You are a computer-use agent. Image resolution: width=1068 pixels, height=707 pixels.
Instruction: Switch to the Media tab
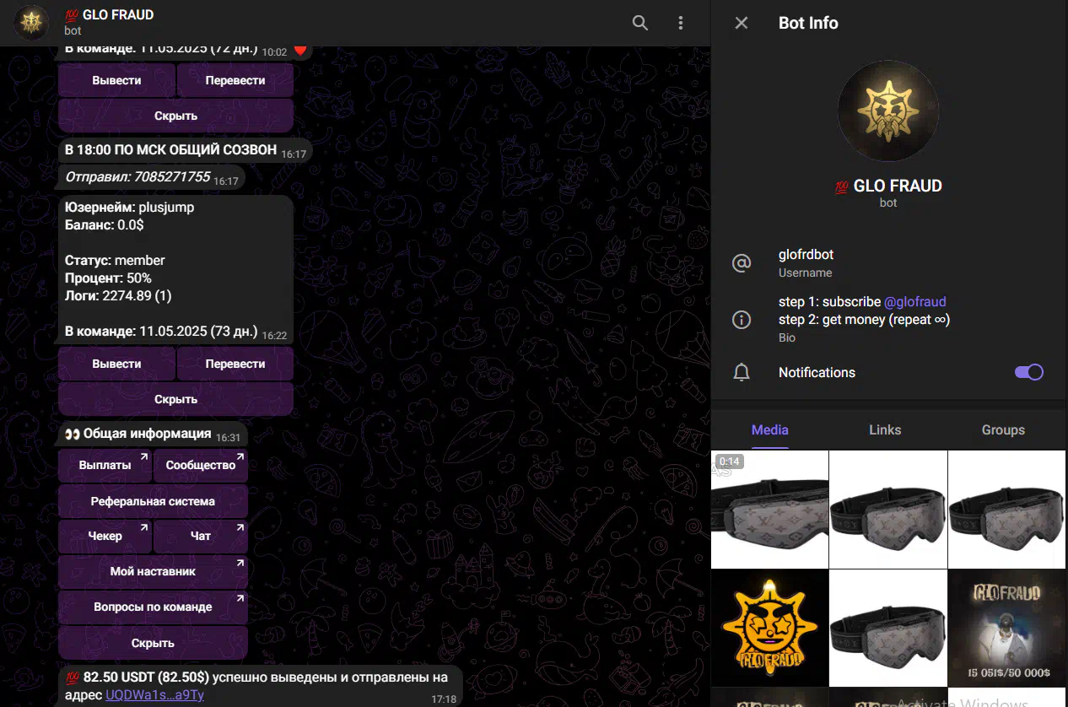[770, 429]
